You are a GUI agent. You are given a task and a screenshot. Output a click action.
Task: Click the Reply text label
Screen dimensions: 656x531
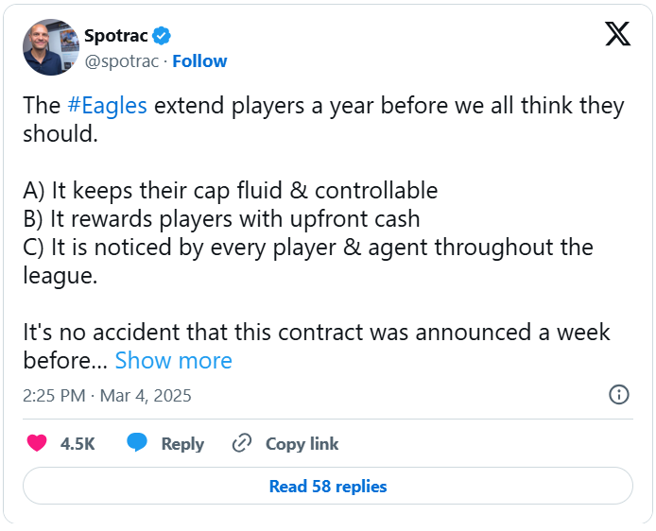(x=182, y=443)
